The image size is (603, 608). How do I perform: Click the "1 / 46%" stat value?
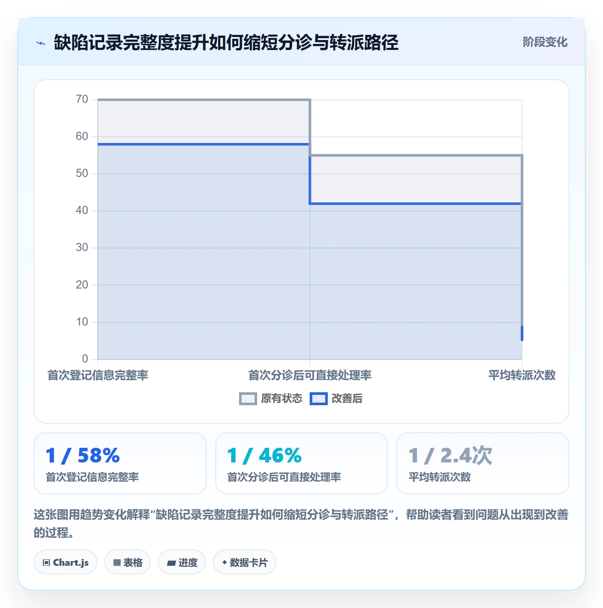264,455
